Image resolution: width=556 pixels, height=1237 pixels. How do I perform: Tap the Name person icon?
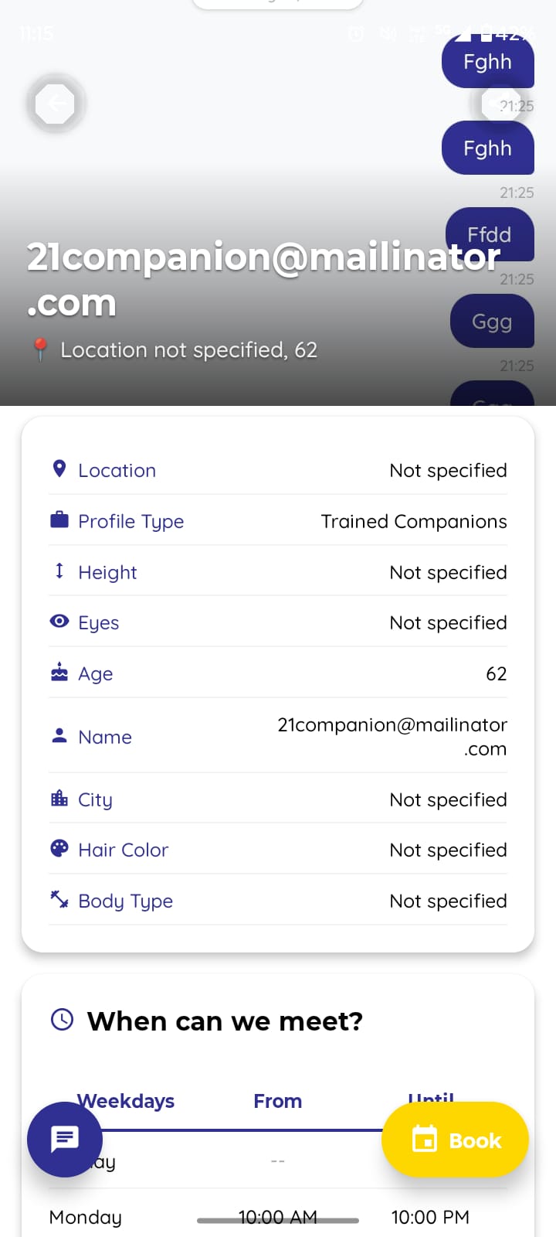[x=59, y=735]
